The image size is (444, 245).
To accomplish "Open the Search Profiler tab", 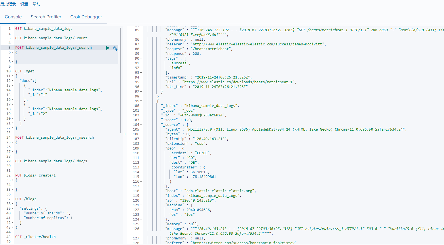I will click(46, 17).
